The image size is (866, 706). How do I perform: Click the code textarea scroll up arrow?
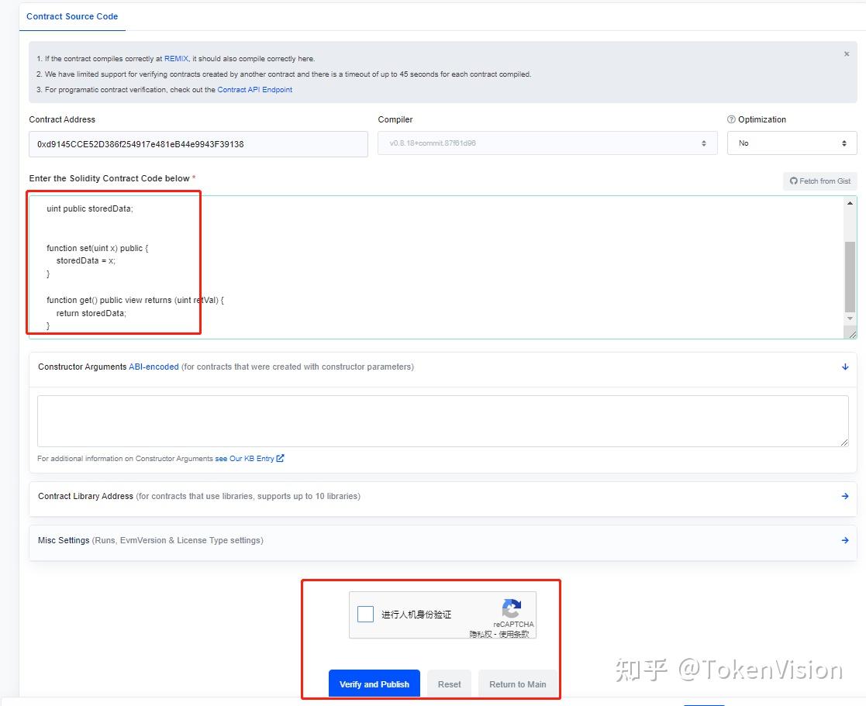click(x=850, y=203)
